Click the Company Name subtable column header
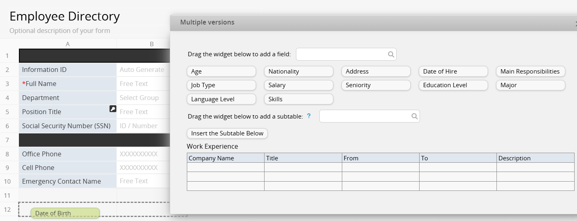Viewport: 577px width, 221px height. [x=225, y=158]
